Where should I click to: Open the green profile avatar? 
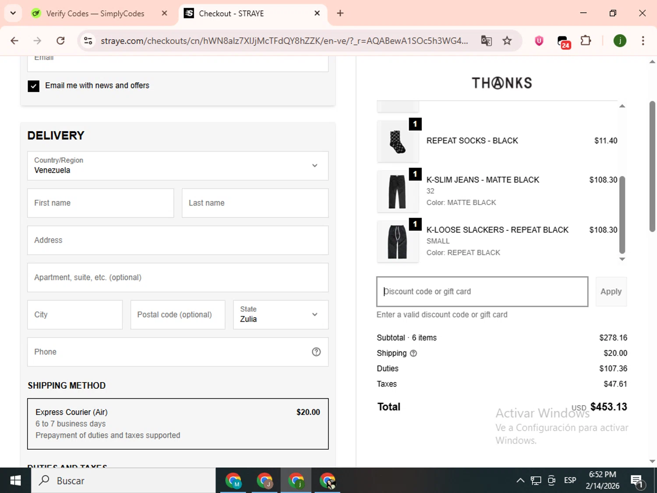click(x=620, y=41)
